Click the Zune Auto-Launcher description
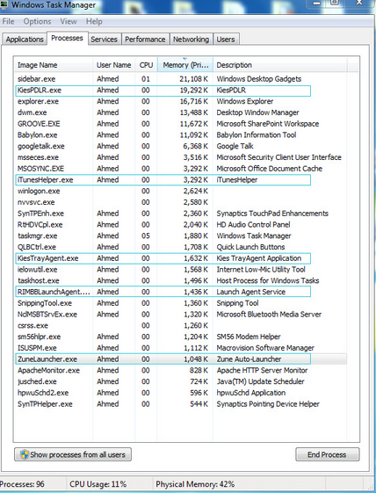This screenshot has width=376, height=493. [x=249, y=359]
